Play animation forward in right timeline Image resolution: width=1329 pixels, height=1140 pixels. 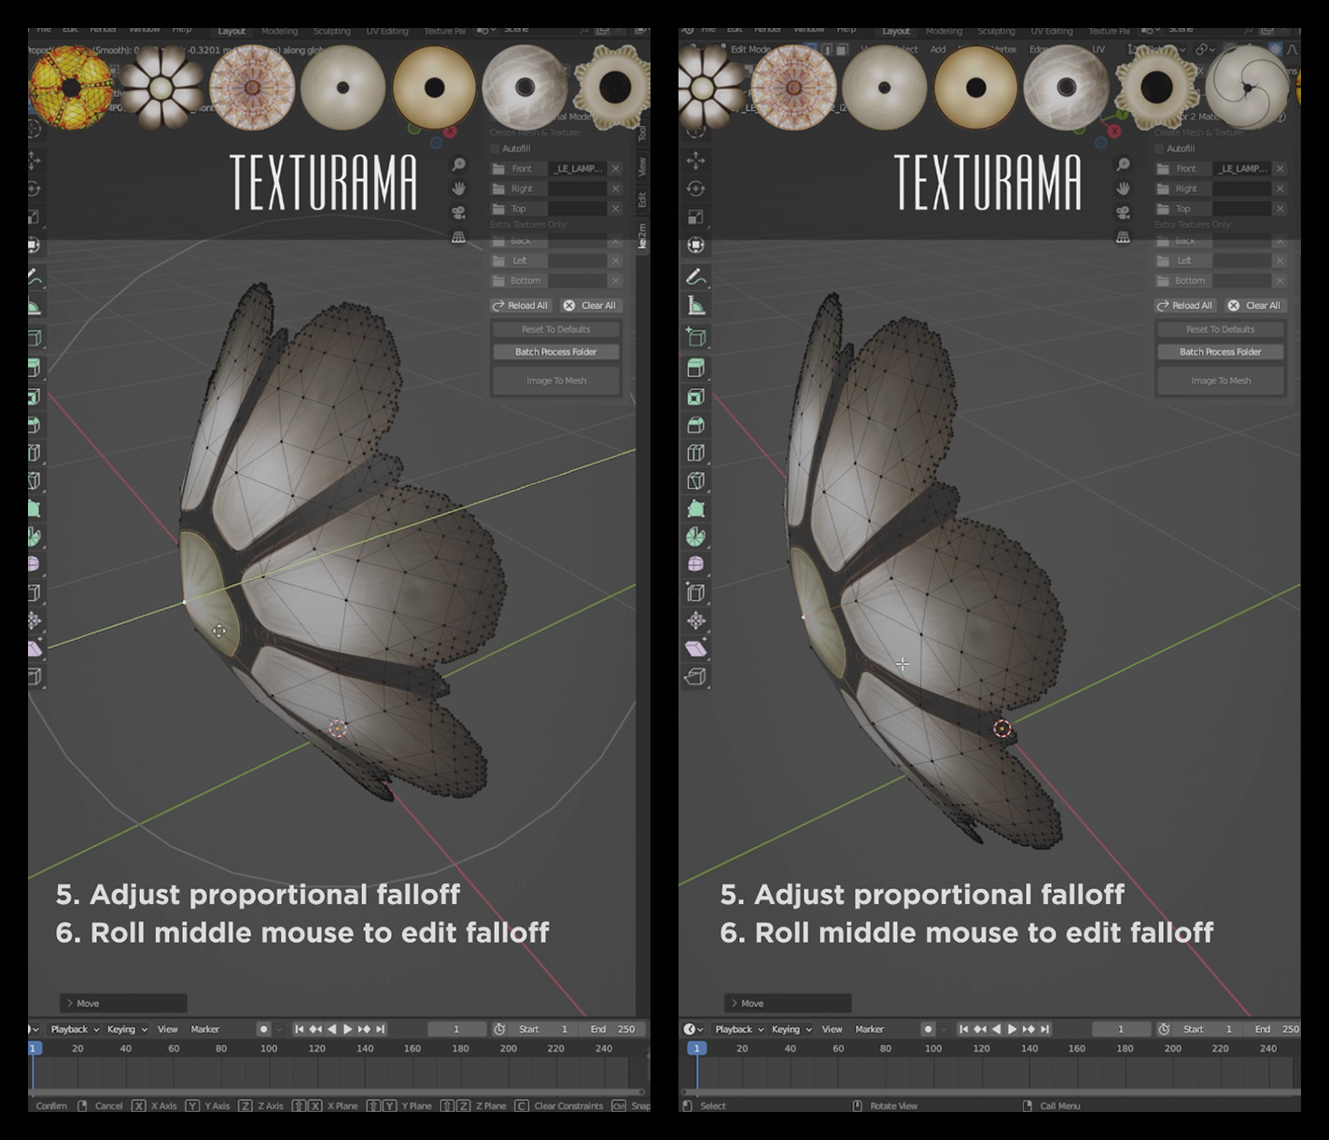[x=1013, y=1029]
